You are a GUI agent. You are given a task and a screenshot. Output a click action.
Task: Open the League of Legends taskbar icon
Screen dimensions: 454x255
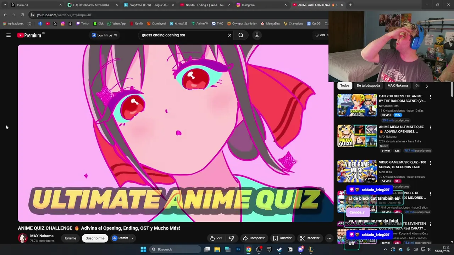(311, 249)
